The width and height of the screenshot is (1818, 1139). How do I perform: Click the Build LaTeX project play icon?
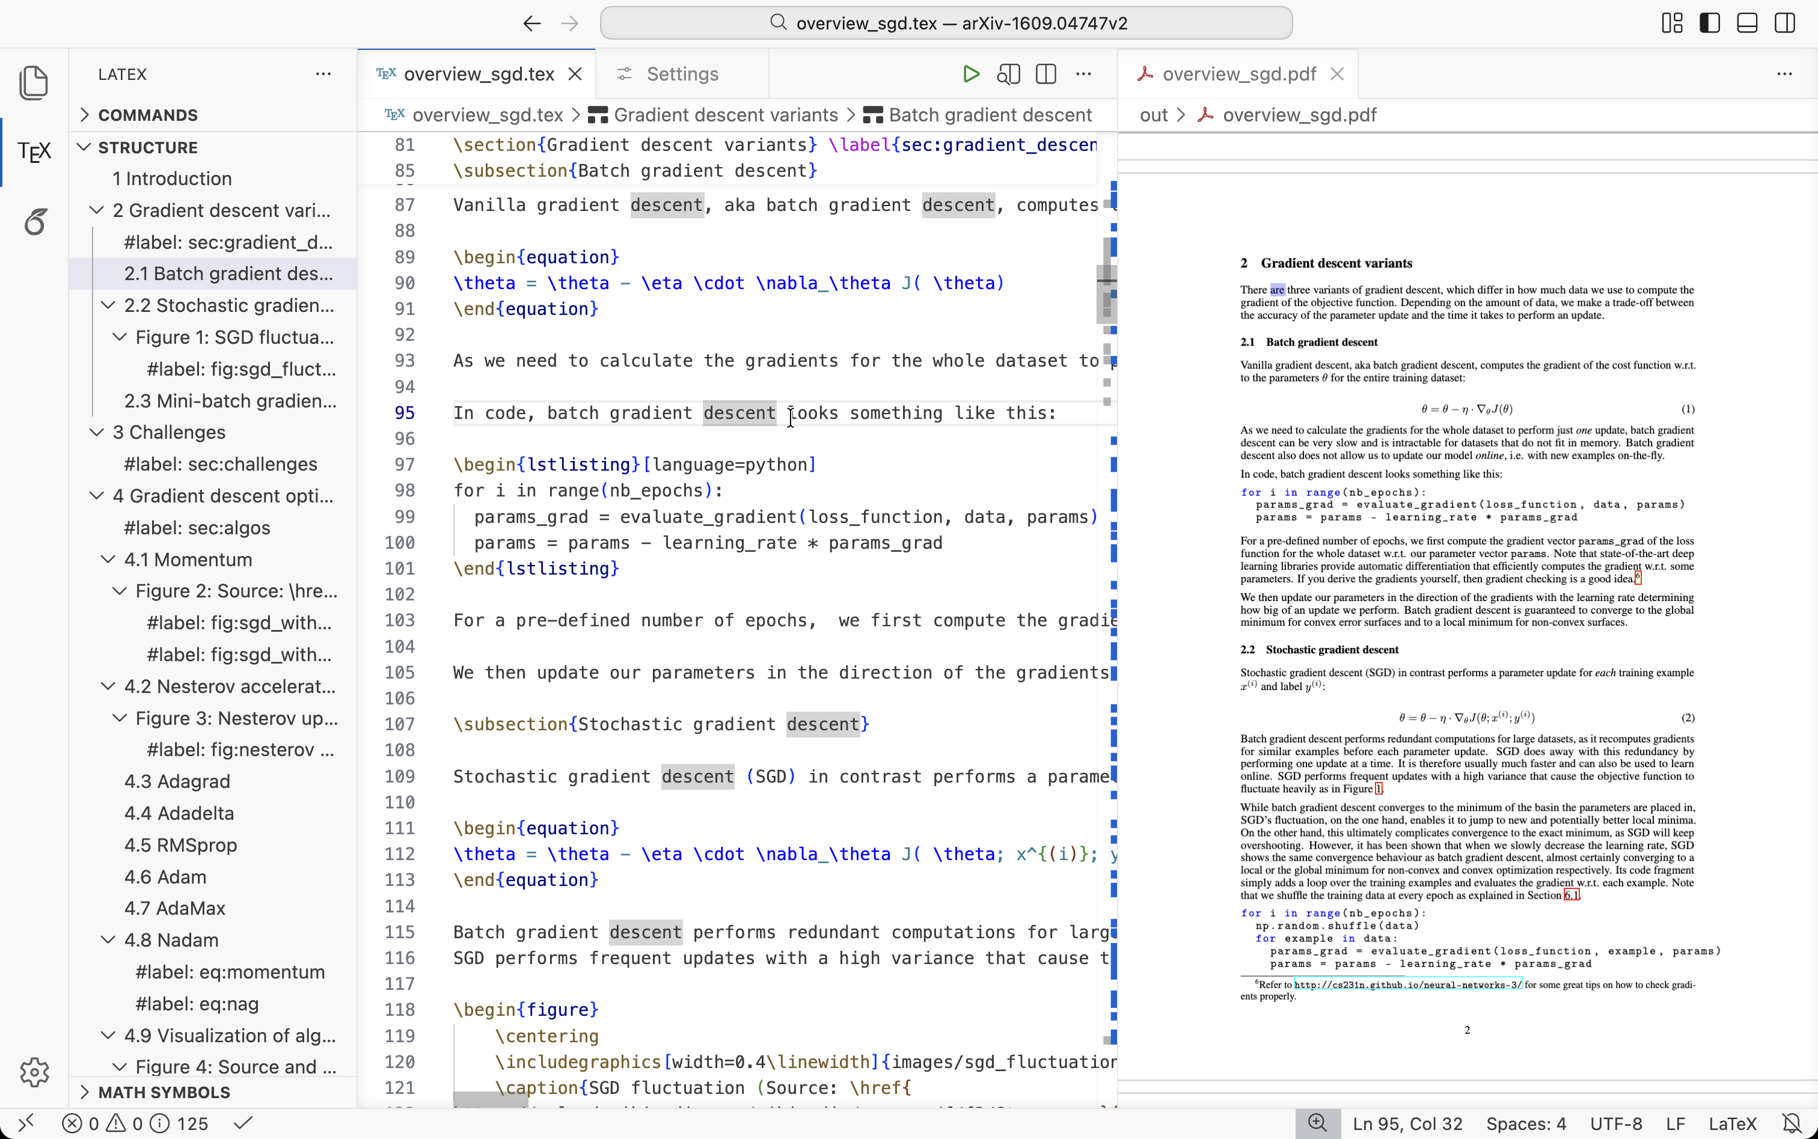(971, 74)
